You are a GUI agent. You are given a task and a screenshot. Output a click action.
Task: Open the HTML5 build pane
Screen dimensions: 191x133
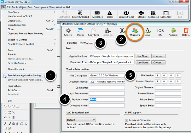coord(186,32)
